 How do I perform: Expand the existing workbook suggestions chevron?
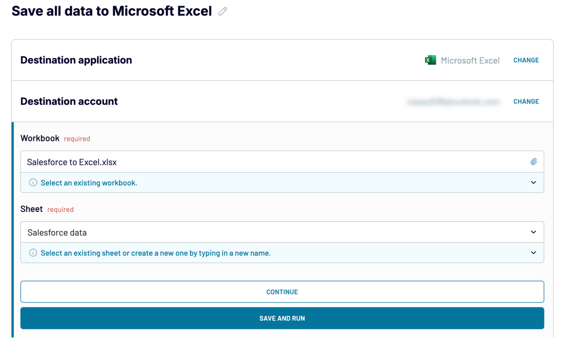tap(534, 182)
